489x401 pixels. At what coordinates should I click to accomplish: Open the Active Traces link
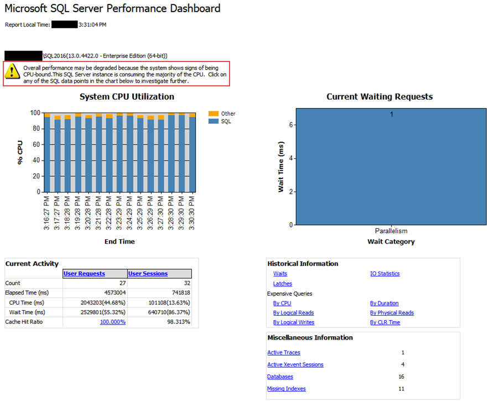coord(284,352)
